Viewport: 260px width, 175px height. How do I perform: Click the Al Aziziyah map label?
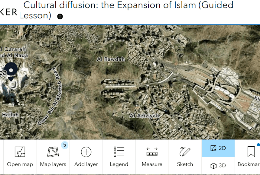tap(144, 116)
